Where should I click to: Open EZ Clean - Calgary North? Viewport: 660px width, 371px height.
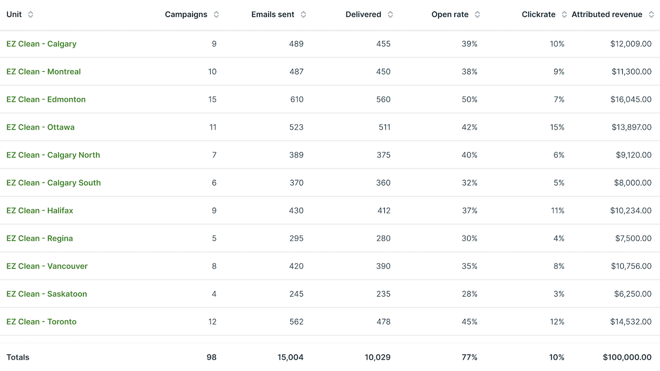(53, 155)
